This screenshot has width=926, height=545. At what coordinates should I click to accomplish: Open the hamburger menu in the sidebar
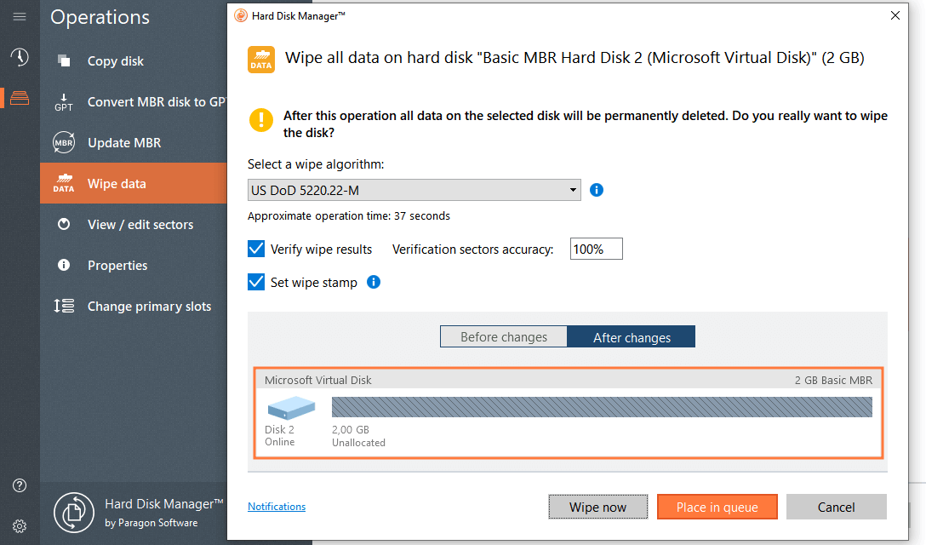point(20,16)
